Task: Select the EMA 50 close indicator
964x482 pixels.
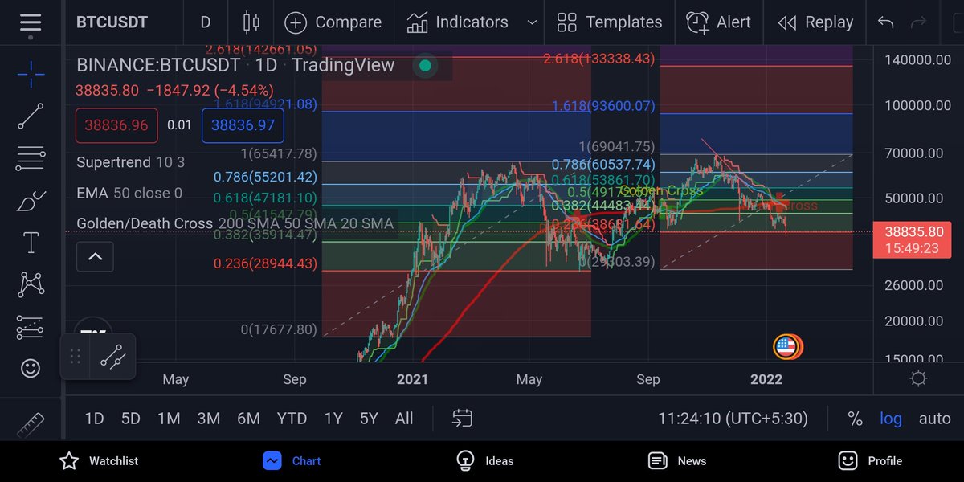Action: (x=129, y=193)
